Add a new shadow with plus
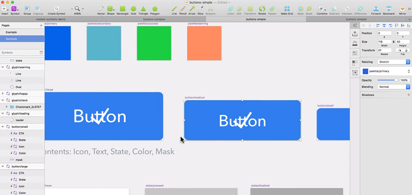Image resolution: width=412 pixels, height=195 pixels. (408, 95)
